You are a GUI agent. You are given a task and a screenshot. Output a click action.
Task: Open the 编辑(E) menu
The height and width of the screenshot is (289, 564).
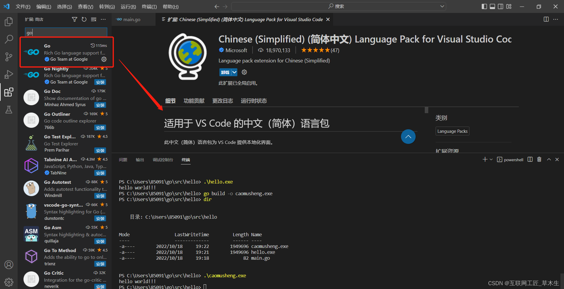point(44,6)
